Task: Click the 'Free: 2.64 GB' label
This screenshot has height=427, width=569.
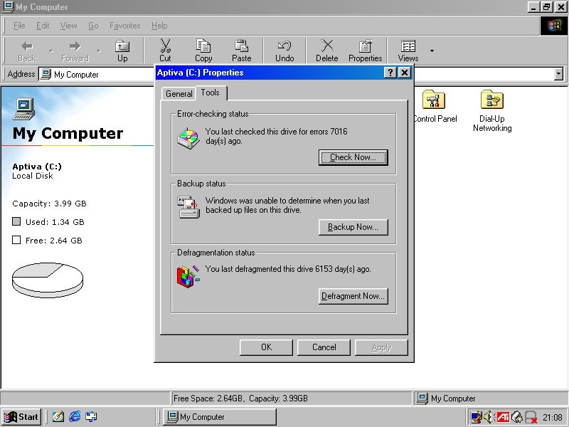Action: click(x=54, y=241)
